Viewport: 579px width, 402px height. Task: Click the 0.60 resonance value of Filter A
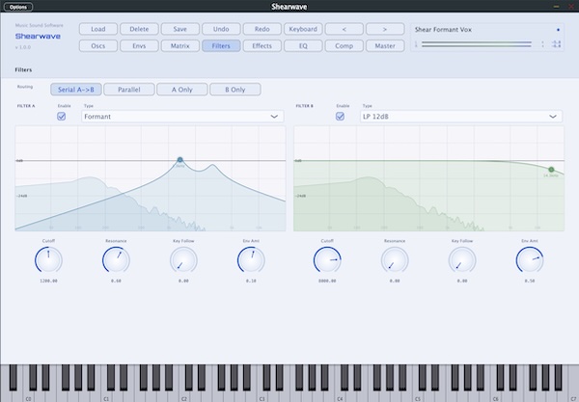click(x=116, y=281)
